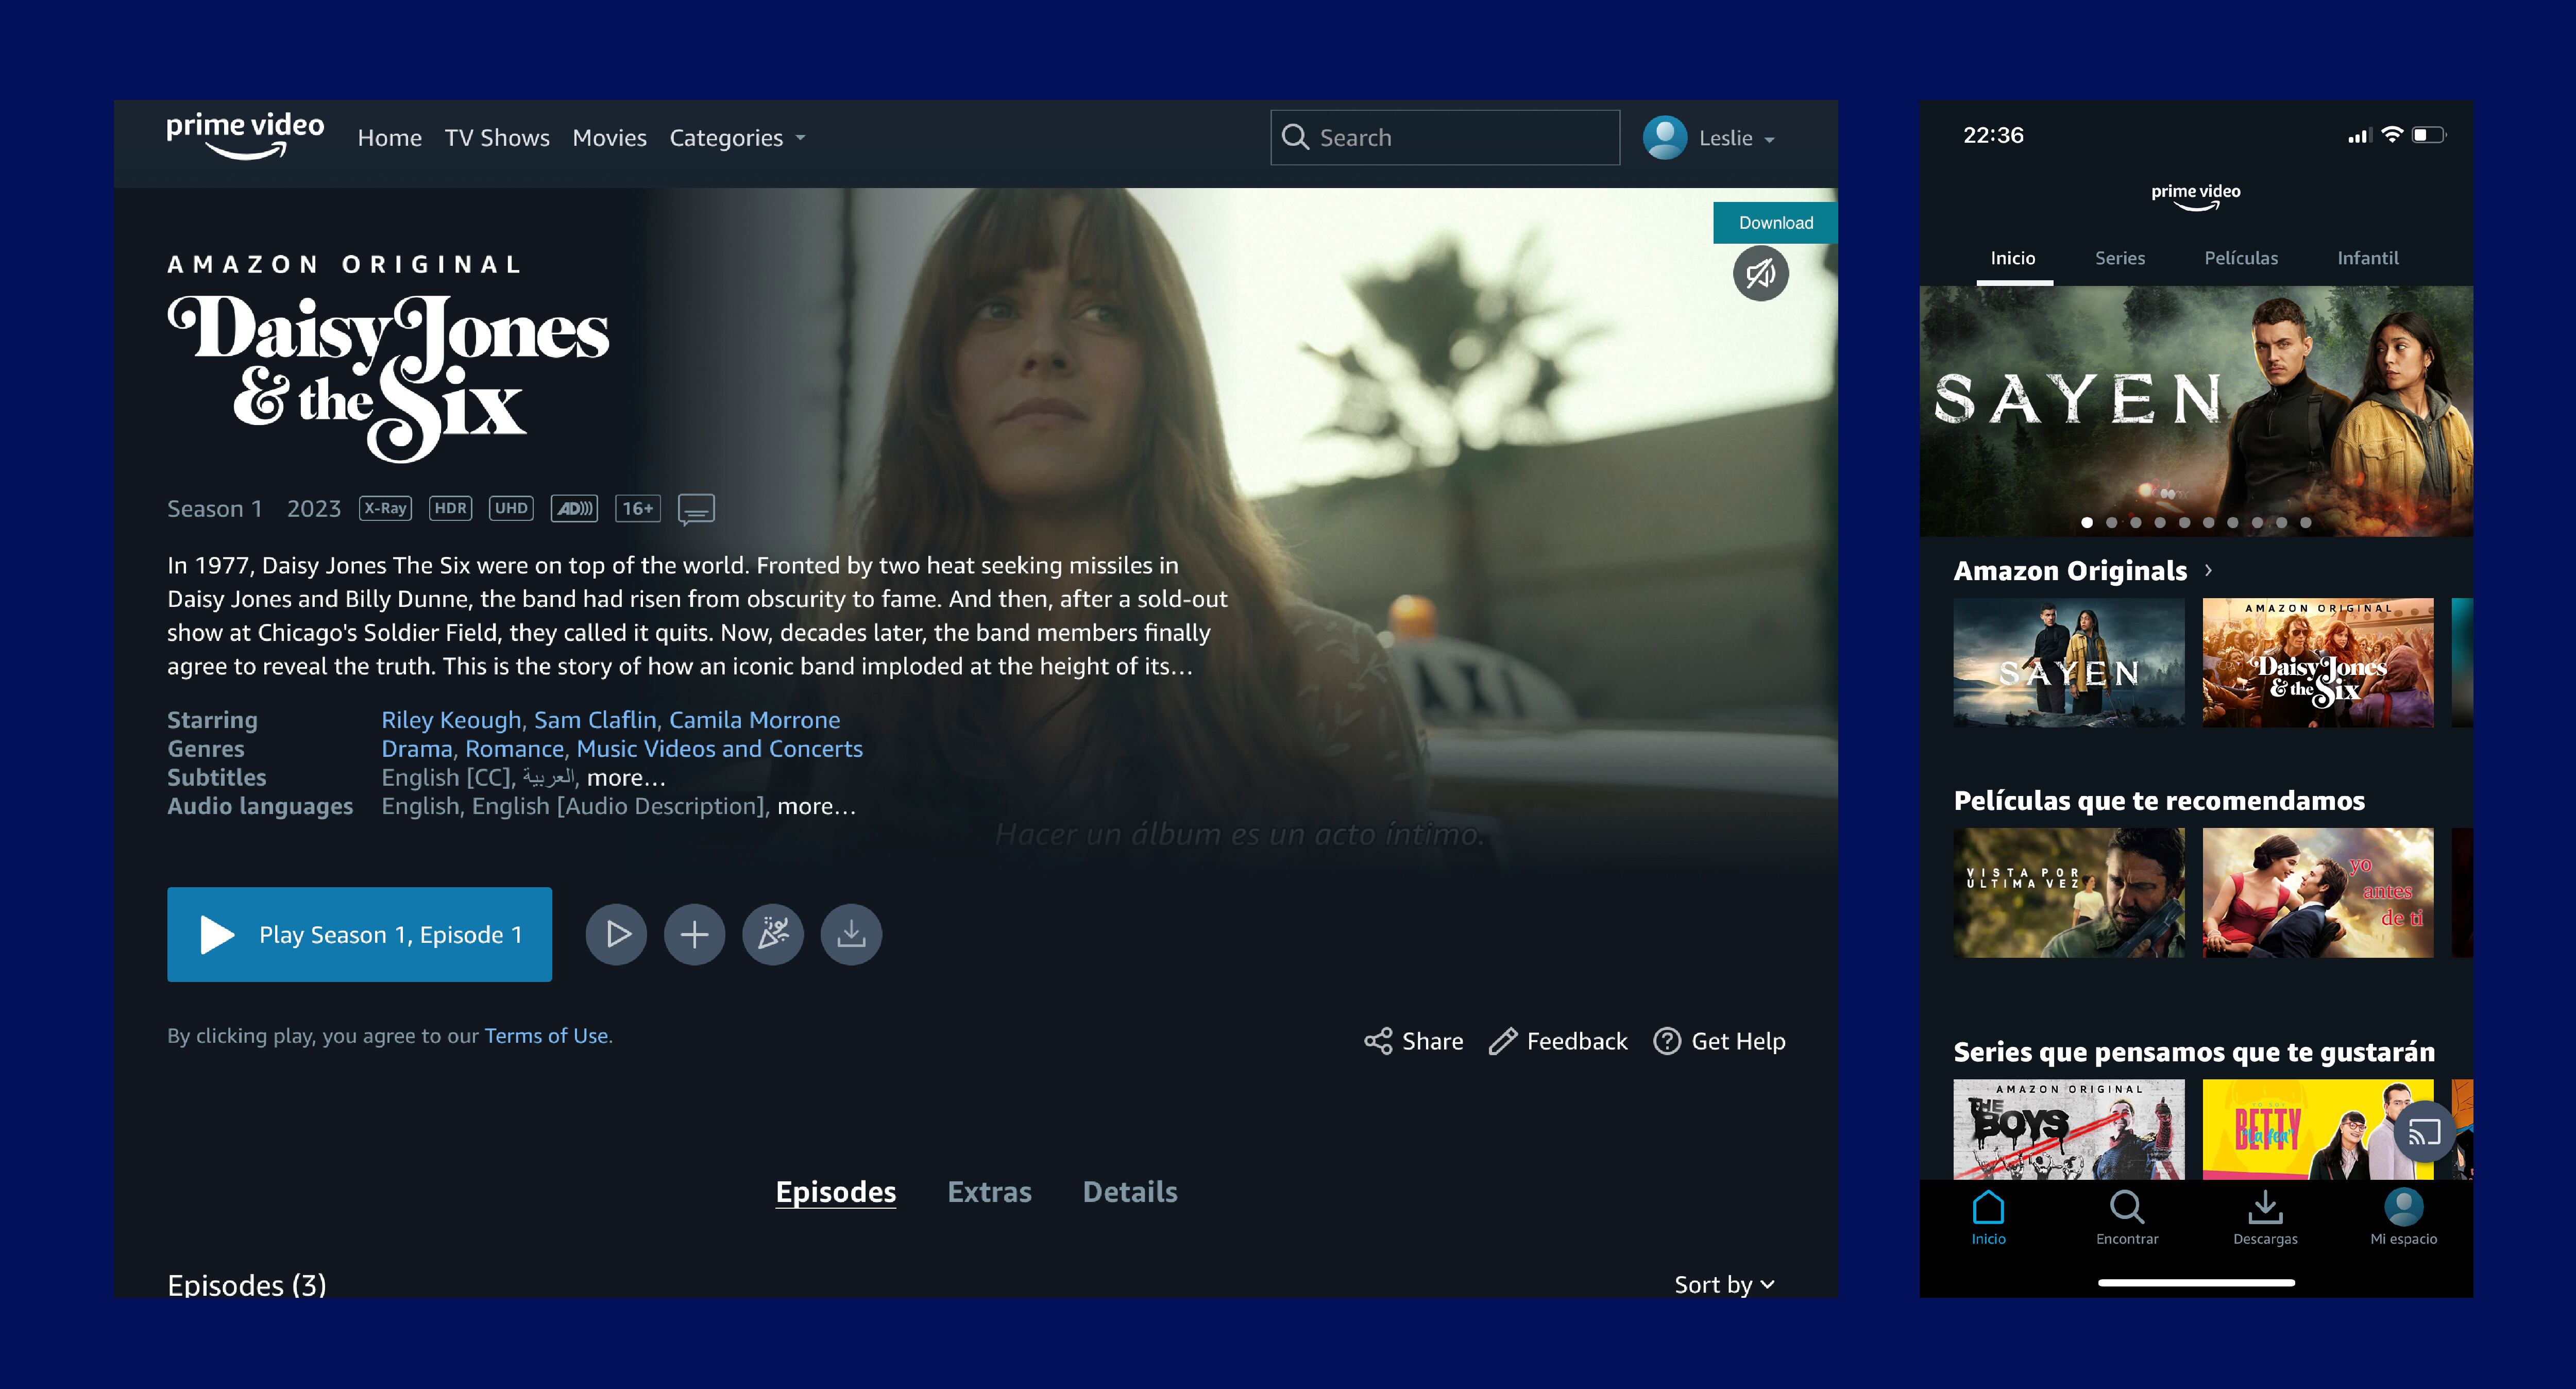Click the Share icon
The image size is (2576, 1389).
point(1378,1041)
